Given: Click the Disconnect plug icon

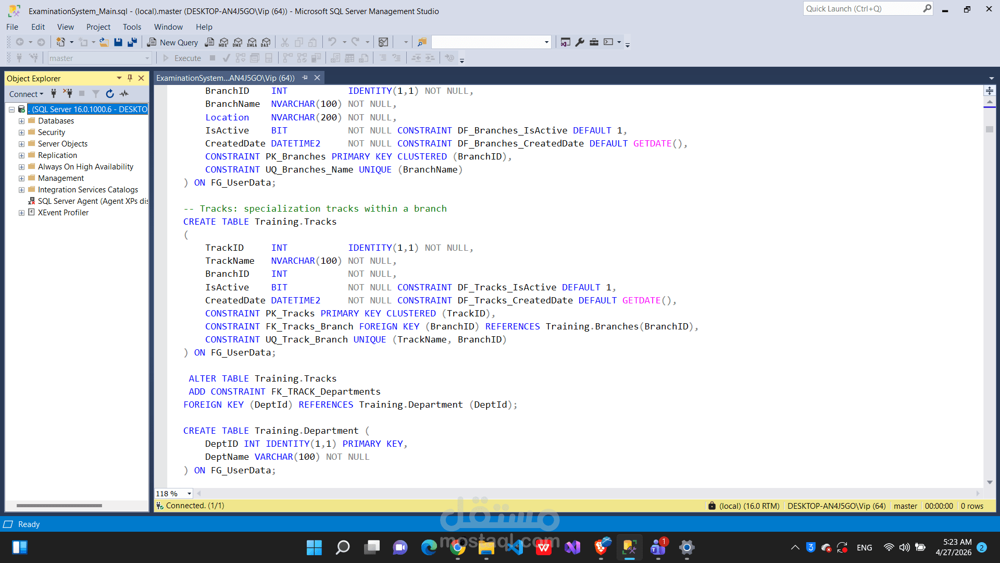Looking at the screenshot, I should click(x=68, y=94).
